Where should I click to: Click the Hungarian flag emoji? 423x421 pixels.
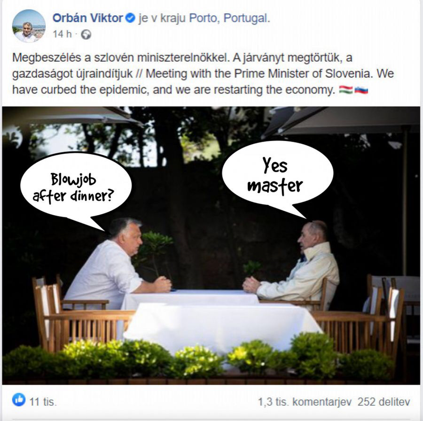(346, 90)
